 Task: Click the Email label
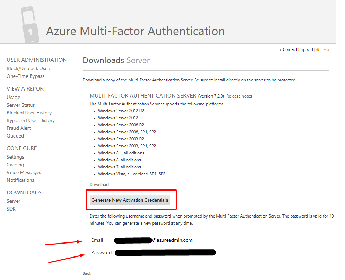pyautogui.click(x=97, y=240)
